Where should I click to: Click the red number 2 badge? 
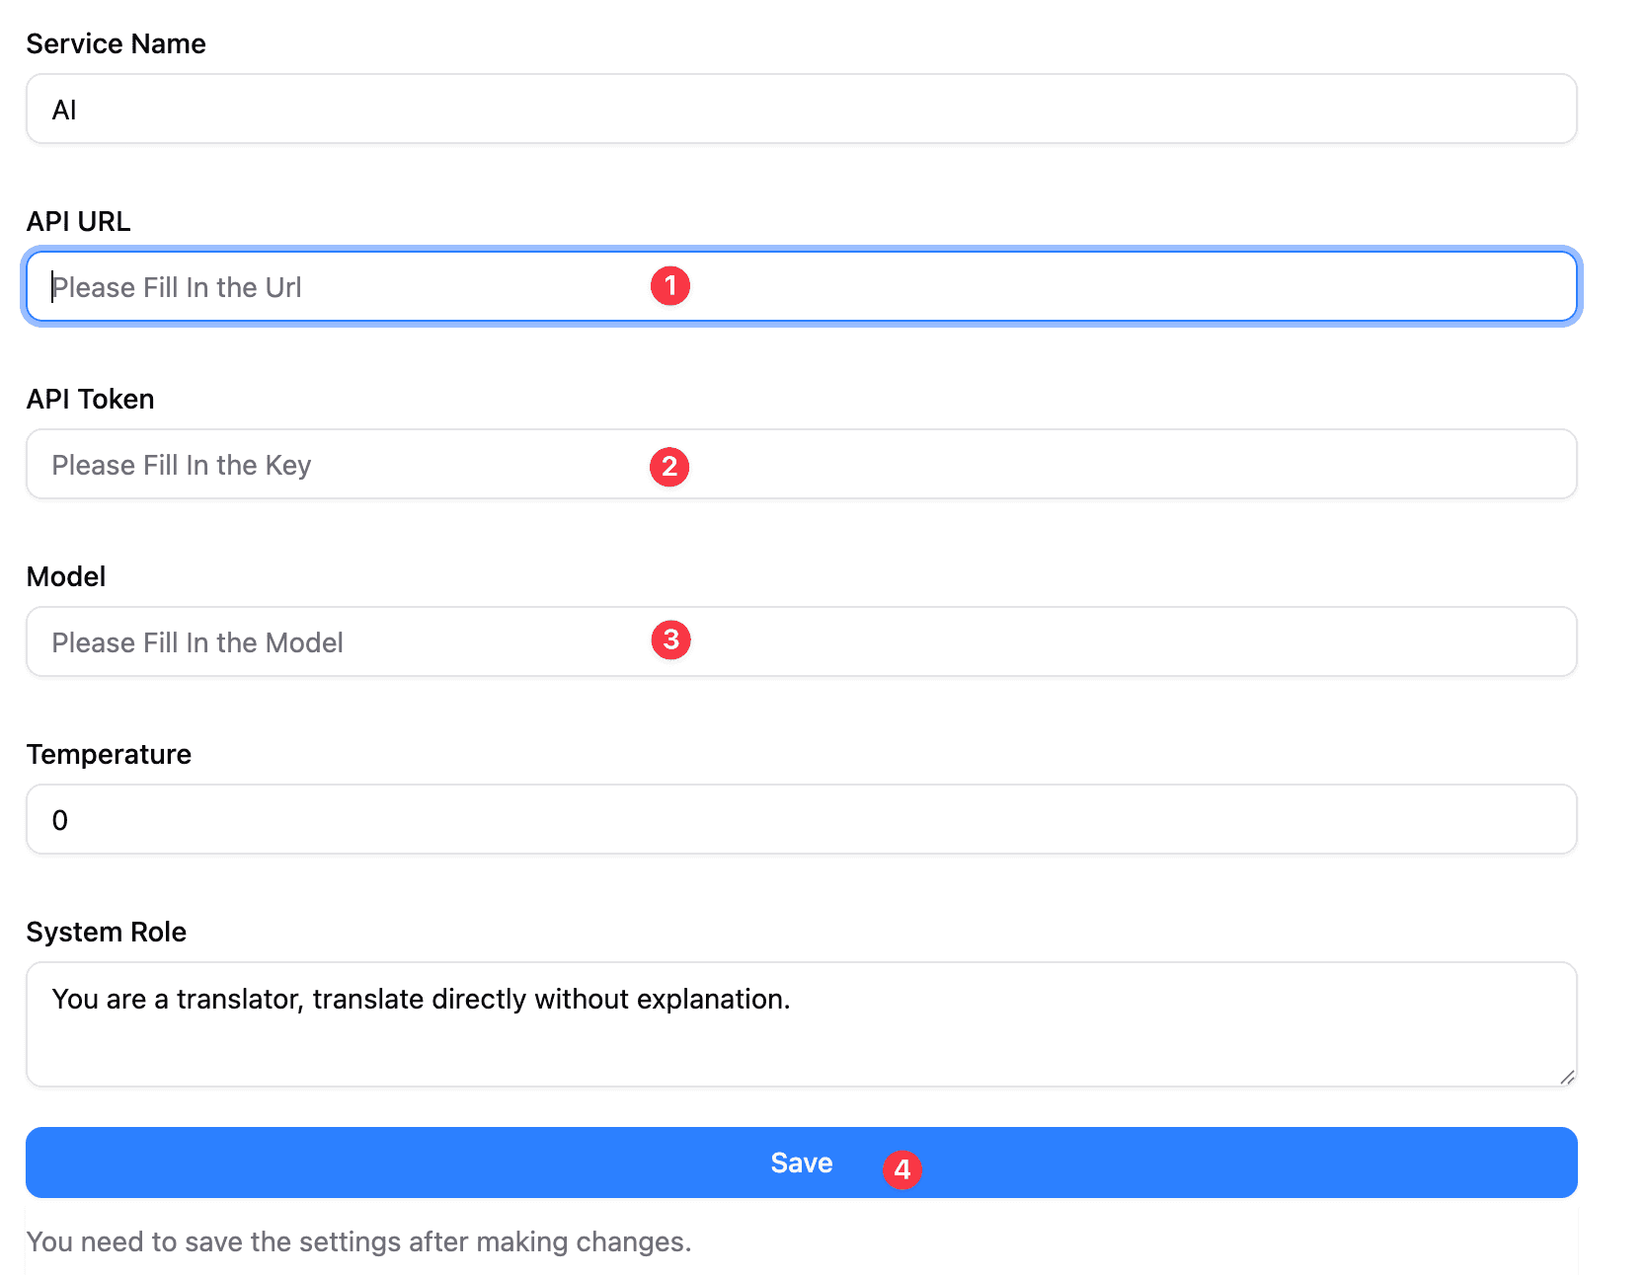click(x=669, y=466)
